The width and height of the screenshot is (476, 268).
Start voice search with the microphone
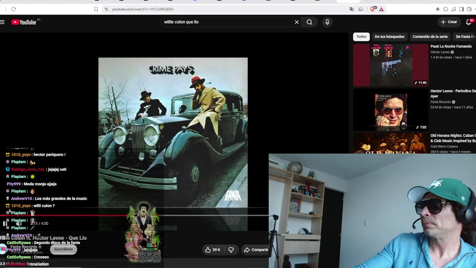[x=327, y=22]
